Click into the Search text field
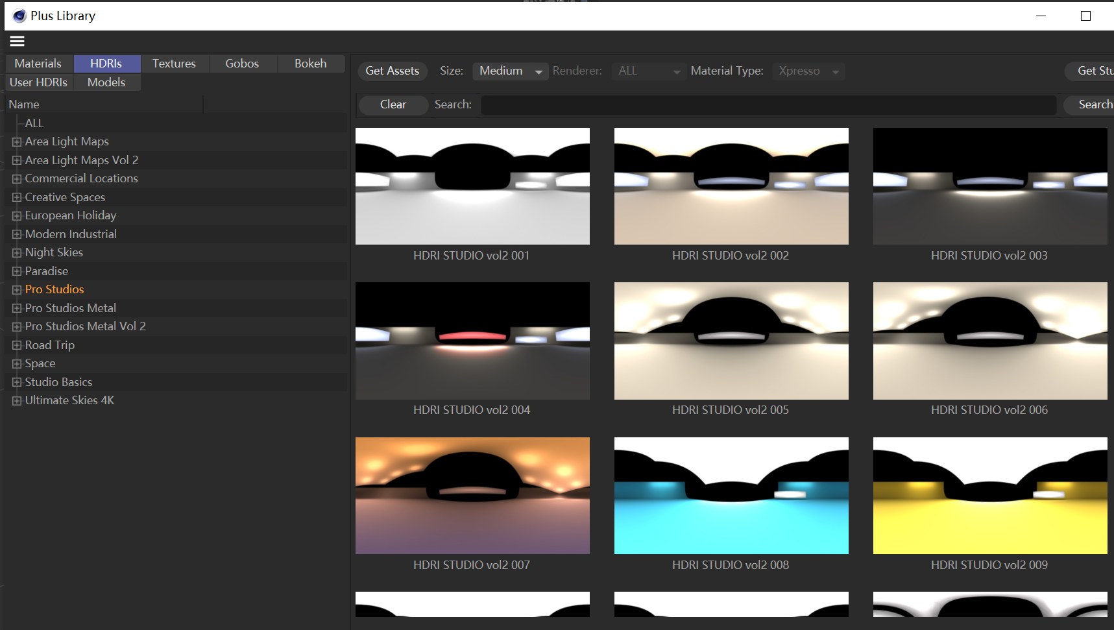Image resolution: width=1114 pixels, height=630 pixels. 769,104
